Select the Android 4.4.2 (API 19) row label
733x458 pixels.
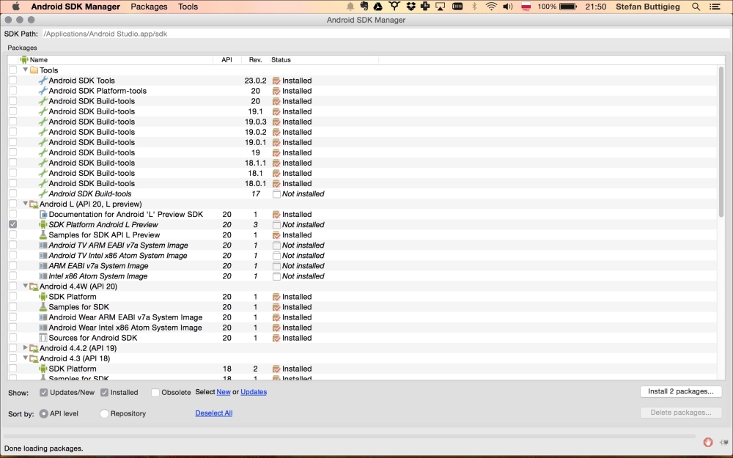[x=78, y=348]
